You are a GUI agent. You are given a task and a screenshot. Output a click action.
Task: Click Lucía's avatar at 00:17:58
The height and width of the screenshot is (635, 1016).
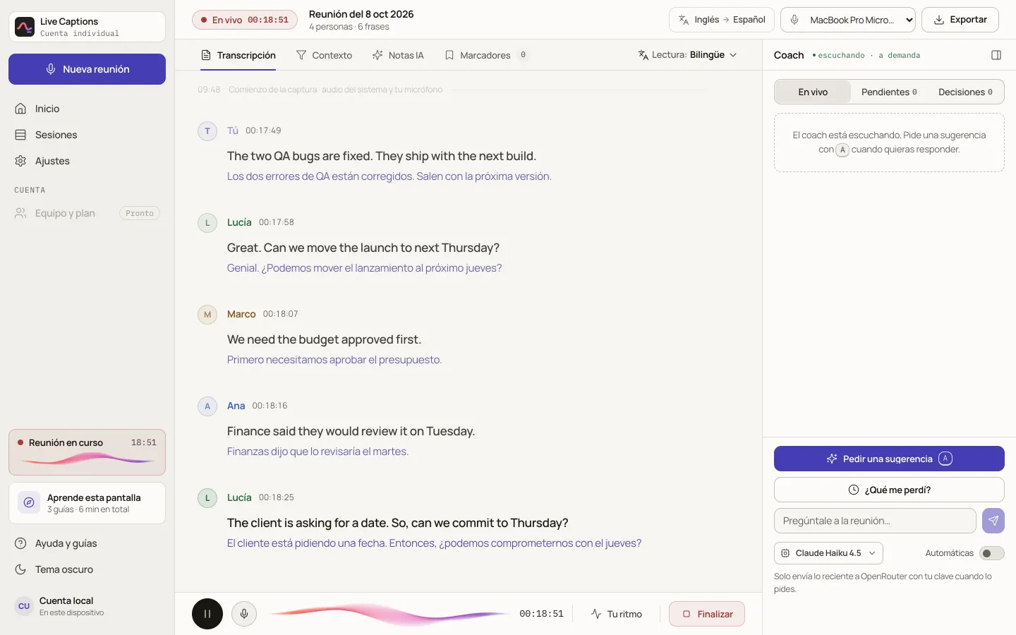[207, 223]
